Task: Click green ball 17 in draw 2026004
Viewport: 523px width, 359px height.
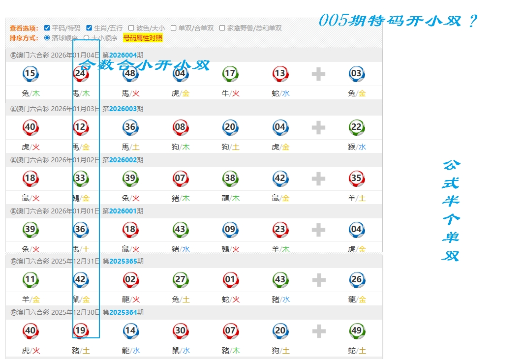Action: [x=230, y=74]
